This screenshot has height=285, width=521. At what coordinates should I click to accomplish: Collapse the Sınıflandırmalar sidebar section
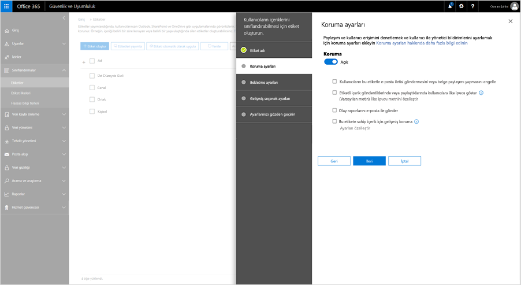pyautogui.click(x=63, y=70)
